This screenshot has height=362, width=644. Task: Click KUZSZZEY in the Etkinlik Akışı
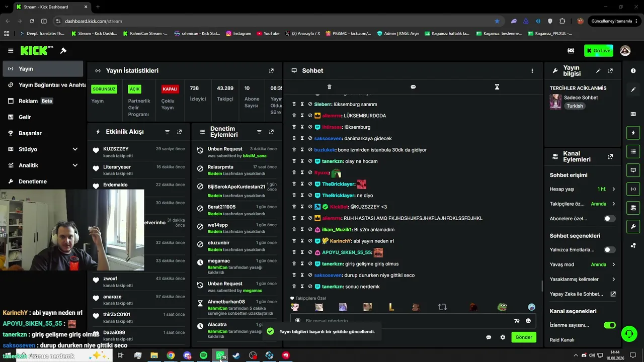(116, 149)
